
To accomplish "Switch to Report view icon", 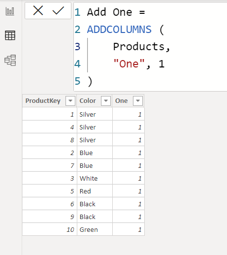I will (x=10, y=11).
